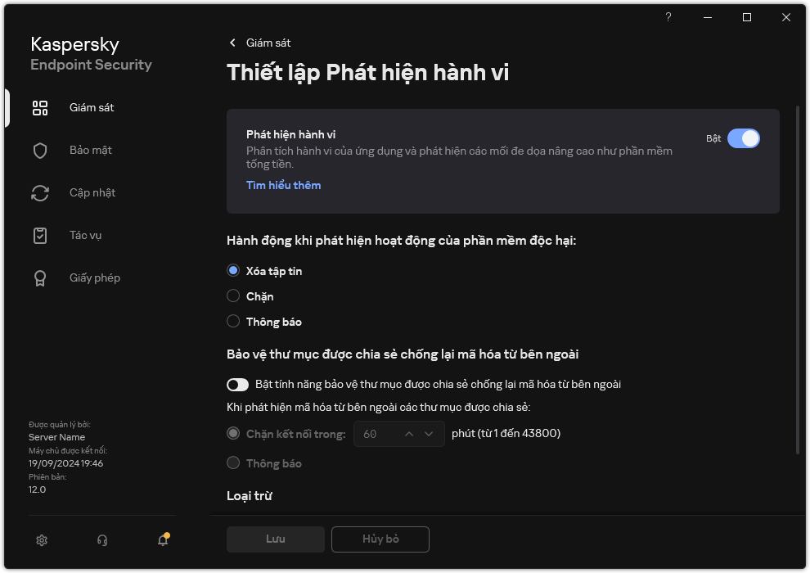Open the Tìm hiểu thêm link
The height and width of the screenshot is (573, 810).
click(x=283, y=185)
